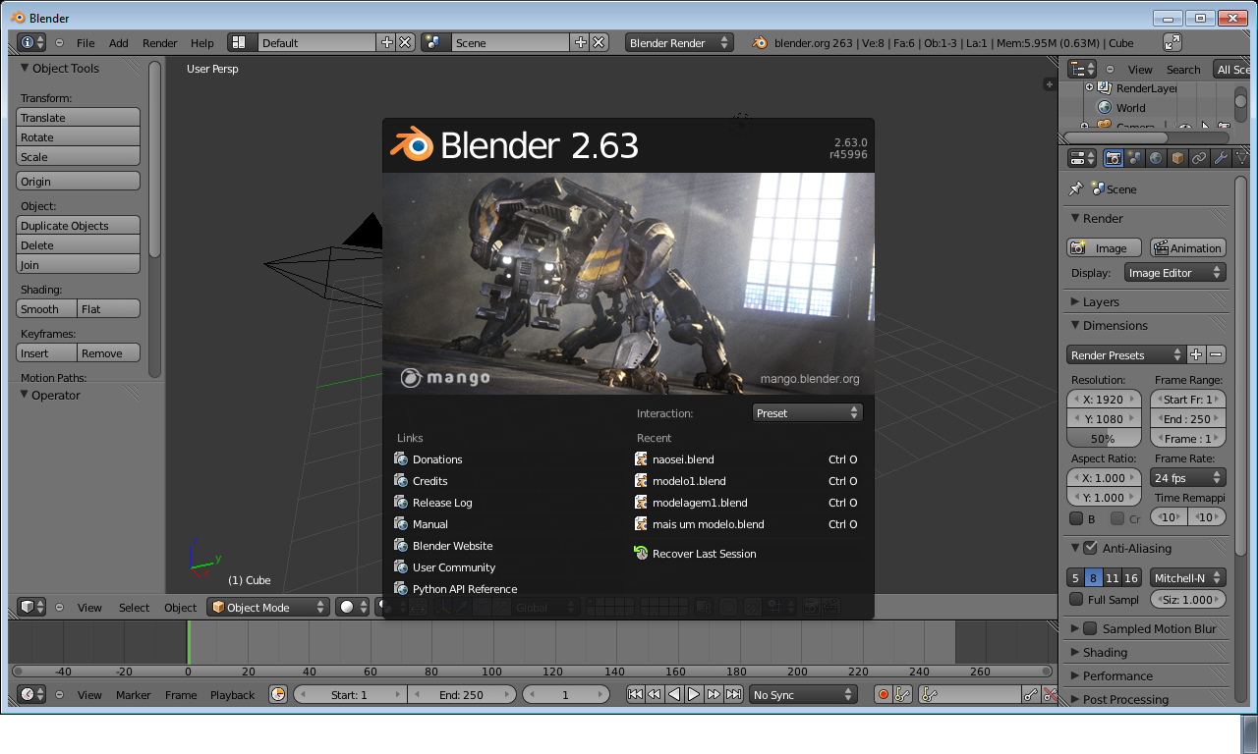Enable automatic keyframe recording in timeline

coord(883,694)
